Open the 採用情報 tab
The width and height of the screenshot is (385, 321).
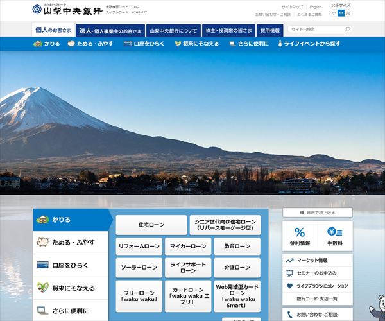point(269,30)
